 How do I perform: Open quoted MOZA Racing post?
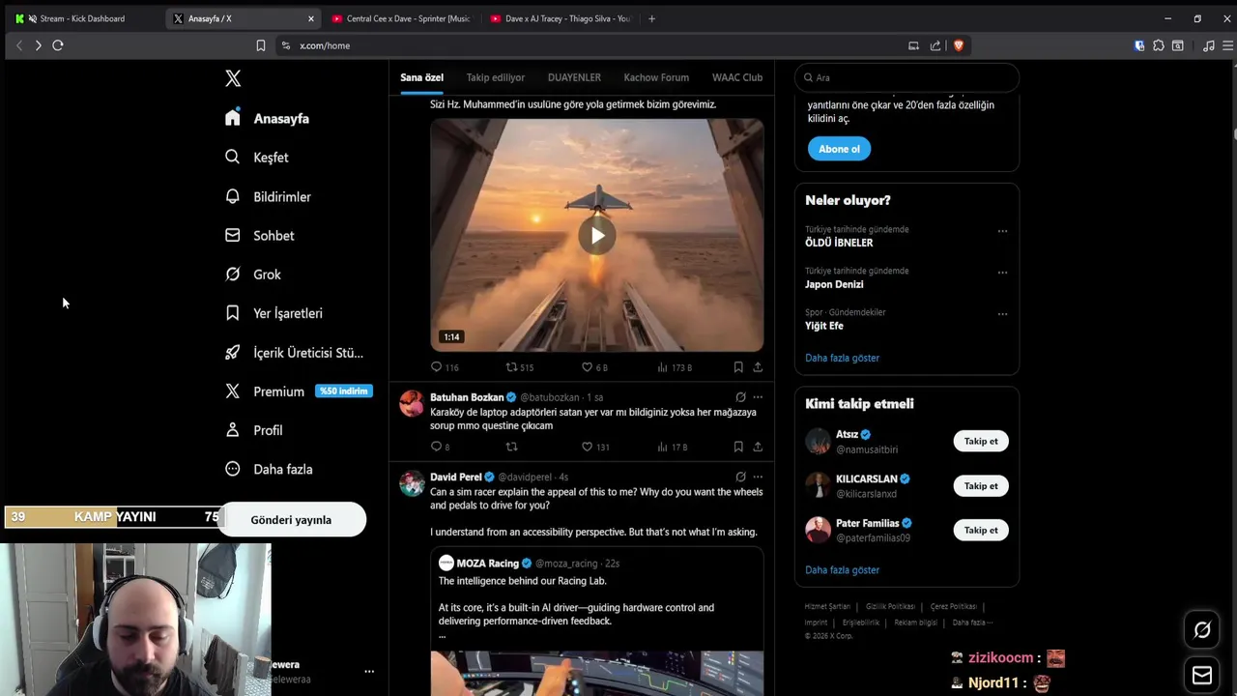click(x=596, y=621)
